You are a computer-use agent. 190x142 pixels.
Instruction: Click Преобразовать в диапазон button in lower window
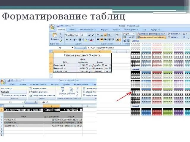(x=42, y=95)
